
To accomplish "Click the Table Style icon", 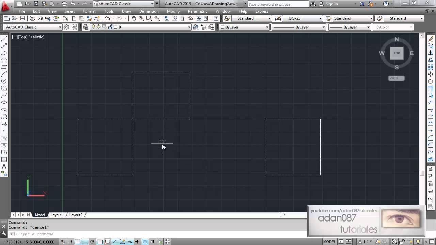I will coord(328,18).
